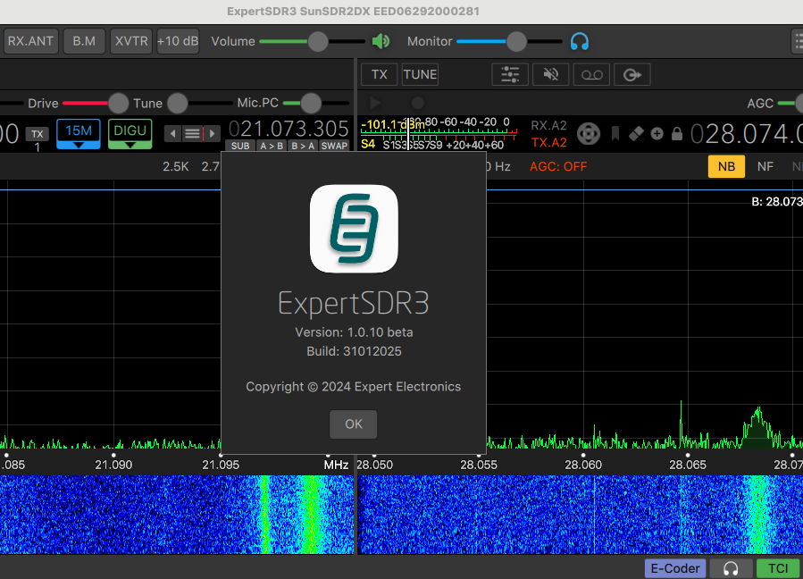Click the eraser icon near 28.074 frequency
The height and width of the screenshot is (579, 803).
pos(636,134)
